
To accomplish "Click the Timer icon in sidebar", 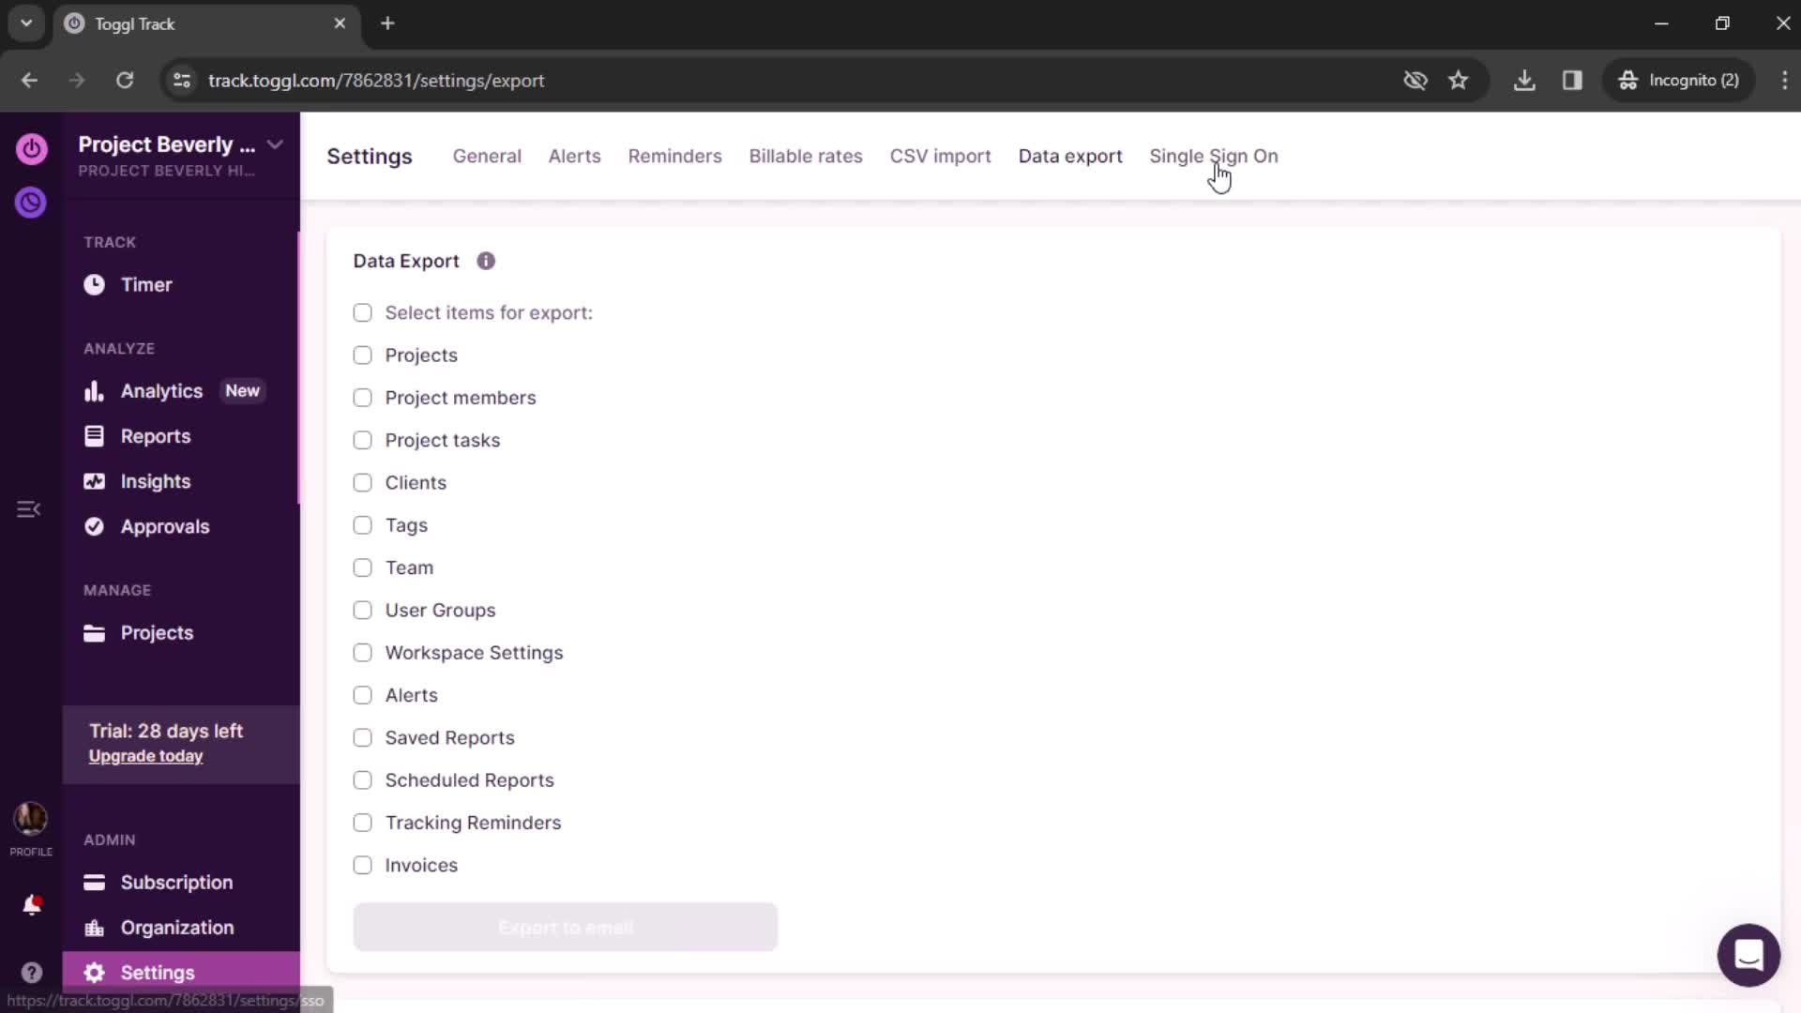I will click(x=94, y=283).
